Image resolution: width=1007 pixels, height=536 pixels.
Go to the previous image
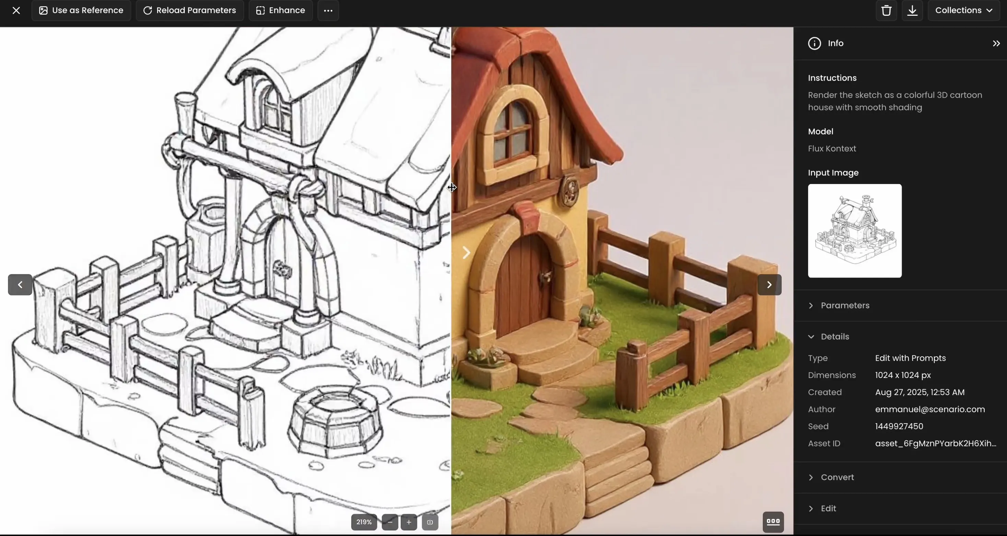[x=20, y=285]
